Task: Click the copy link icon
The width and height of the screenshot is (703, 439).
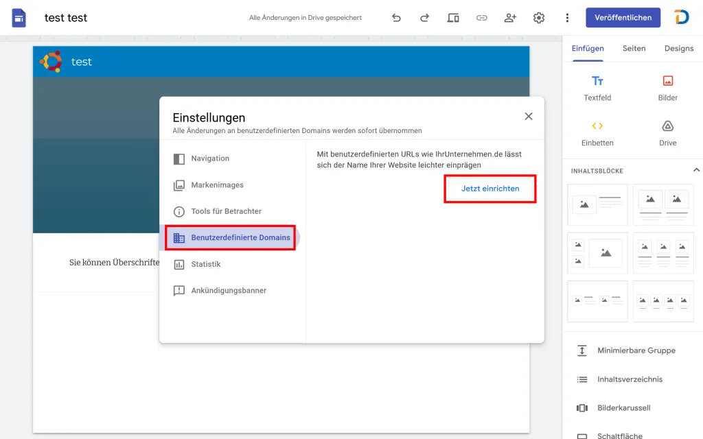Action: click(x=482, y=18)
